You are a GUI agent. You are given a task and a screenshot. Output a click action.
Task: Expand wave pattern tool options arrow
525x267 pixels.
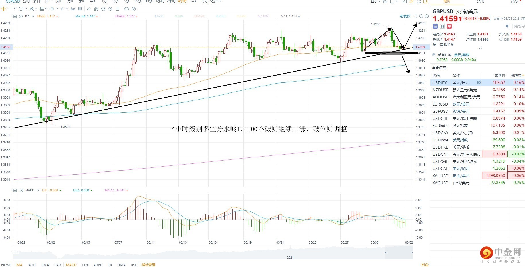pos(36,9)
